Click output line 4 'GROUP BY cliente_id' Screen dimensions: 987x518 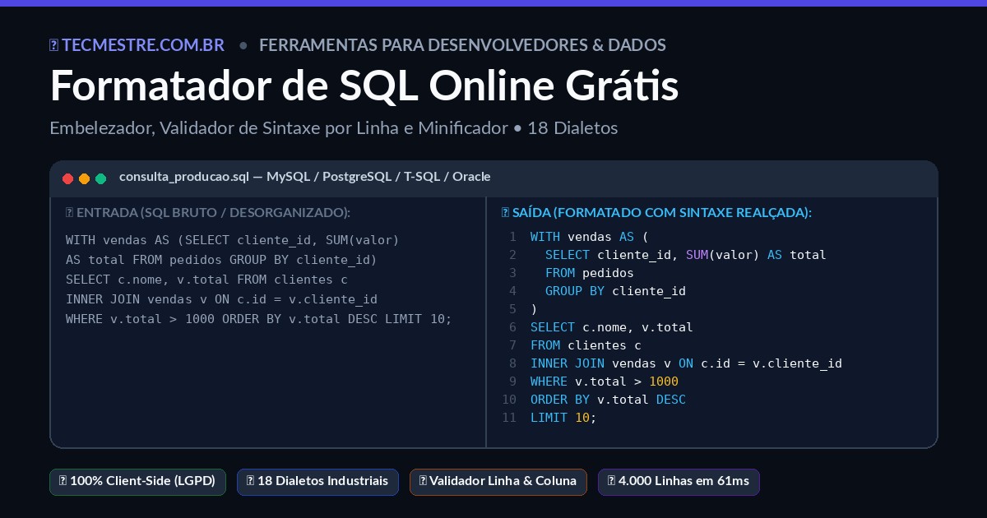point(615,291)
